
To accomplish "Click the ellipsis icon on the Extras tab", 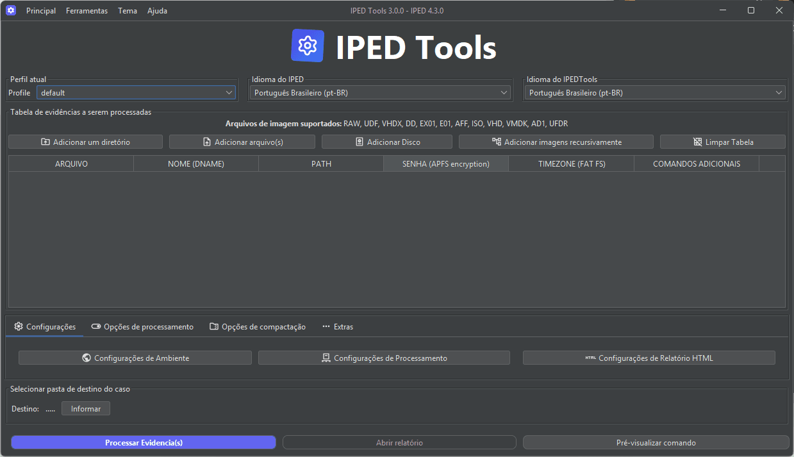I will 326,327.
